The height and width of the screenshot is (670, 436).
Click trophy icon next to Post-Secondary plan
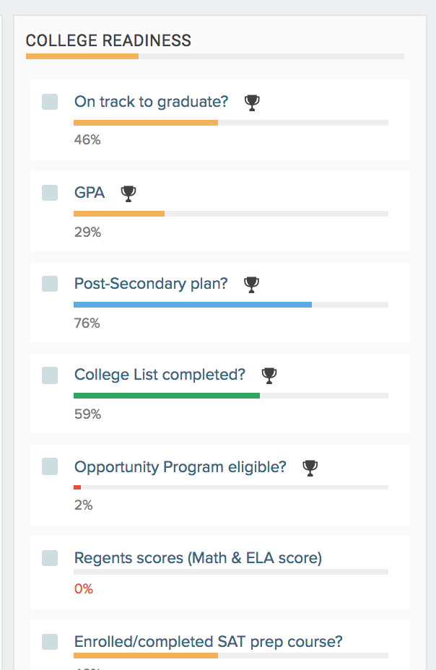[251, 284]
